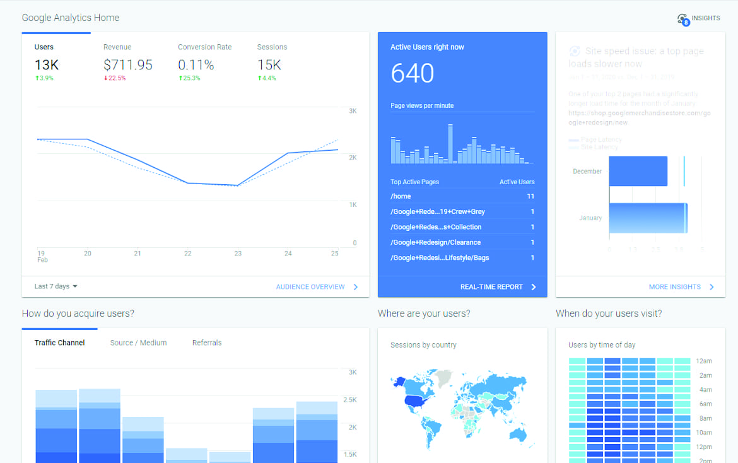Image resolution: width=738 pixels, height=463 pixels.
Task: Select the Traffic Channel tab
Action: coord(60,343)
